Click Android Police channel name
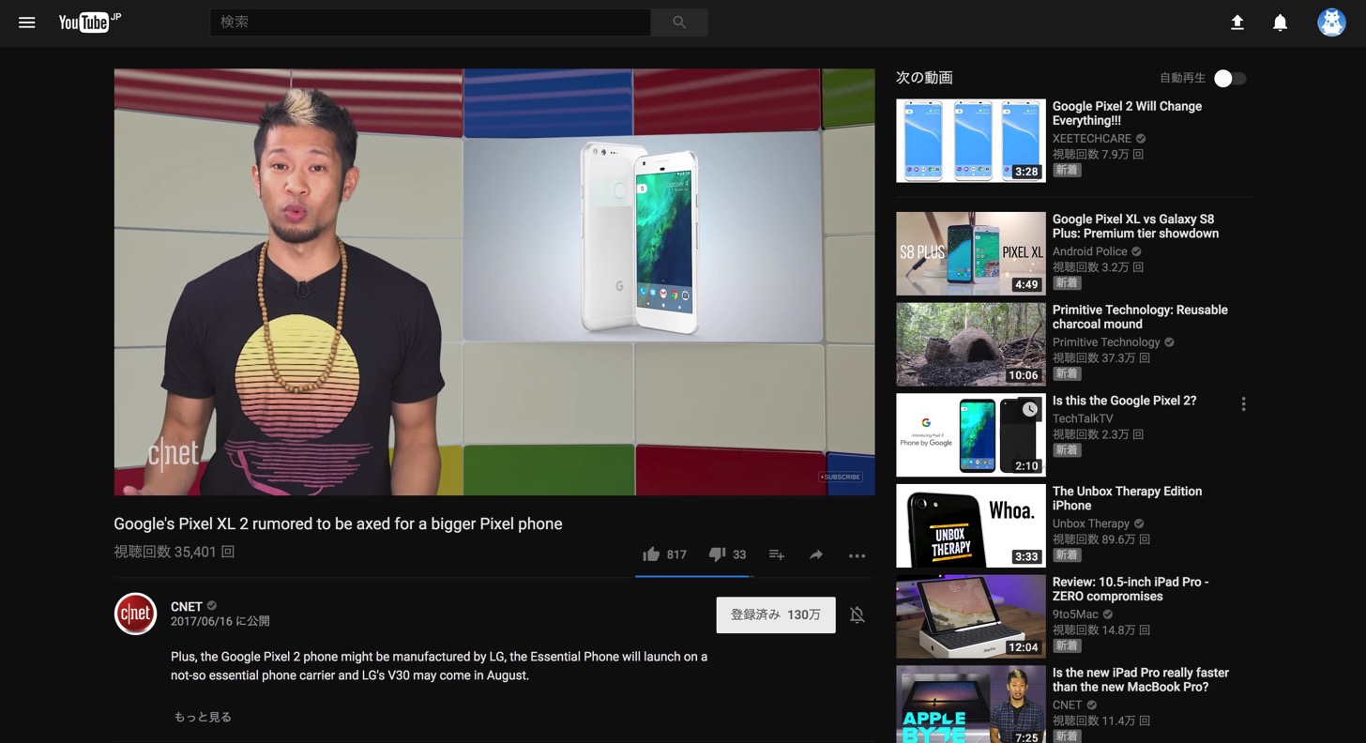Image resolution: width=1366 pixels, height=743 pixels. pos(1090,251)
